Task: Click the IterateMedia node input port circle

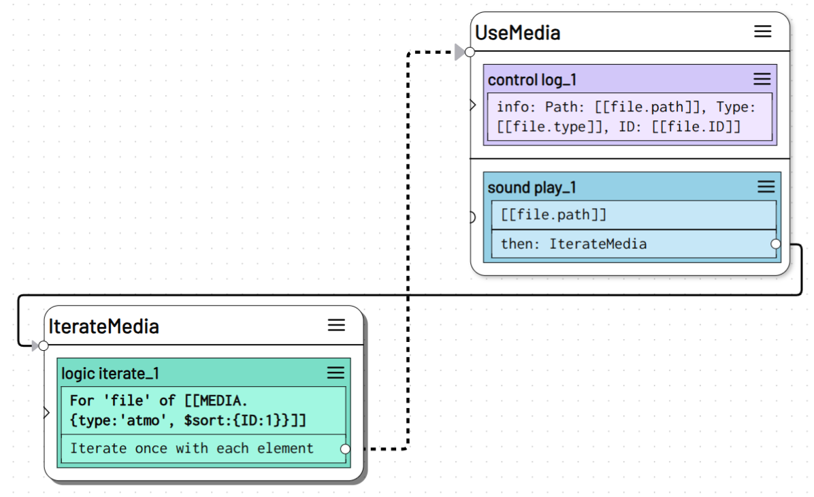Action: point(44,345)
